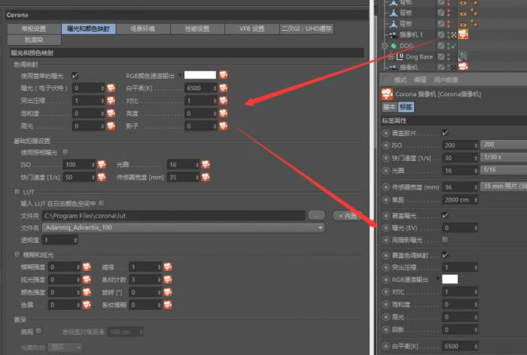
Task: Click camera icon next to 传感器宽度 35 field
Action: pos(206,177)
